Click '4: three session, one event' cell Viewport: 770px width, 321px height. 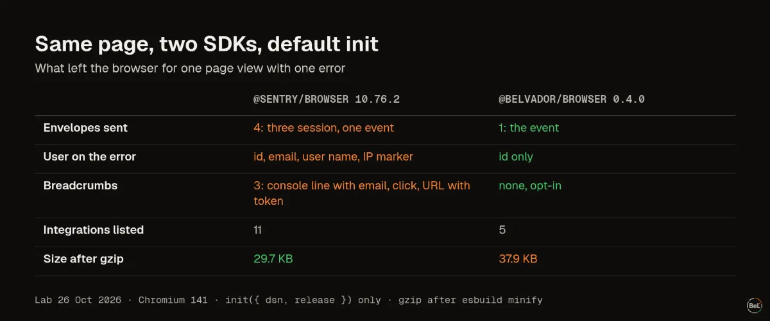323,128
